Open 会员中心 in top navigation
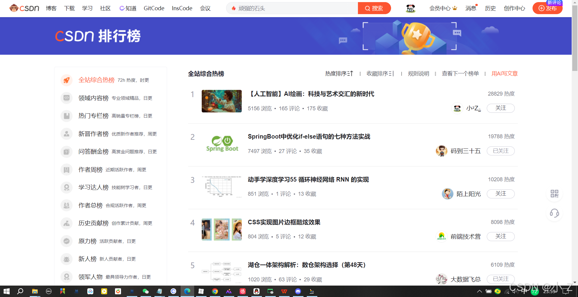The image size is (578, 297). pos(443,8)
